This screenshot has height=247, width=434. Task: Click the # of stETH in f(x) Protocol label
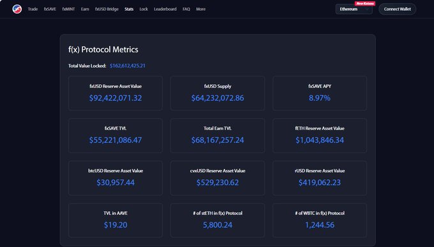point(218,213)
